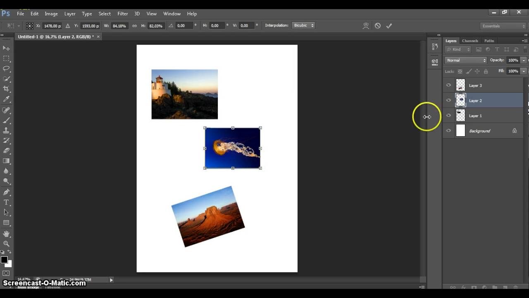The image size is (529, 298).
Task: Select the Layer 3 thumbnail
Action: pos(460,85)
